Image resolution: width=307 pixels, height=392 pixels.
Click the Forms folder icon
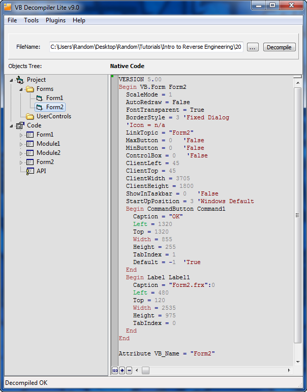coord(30,89)
